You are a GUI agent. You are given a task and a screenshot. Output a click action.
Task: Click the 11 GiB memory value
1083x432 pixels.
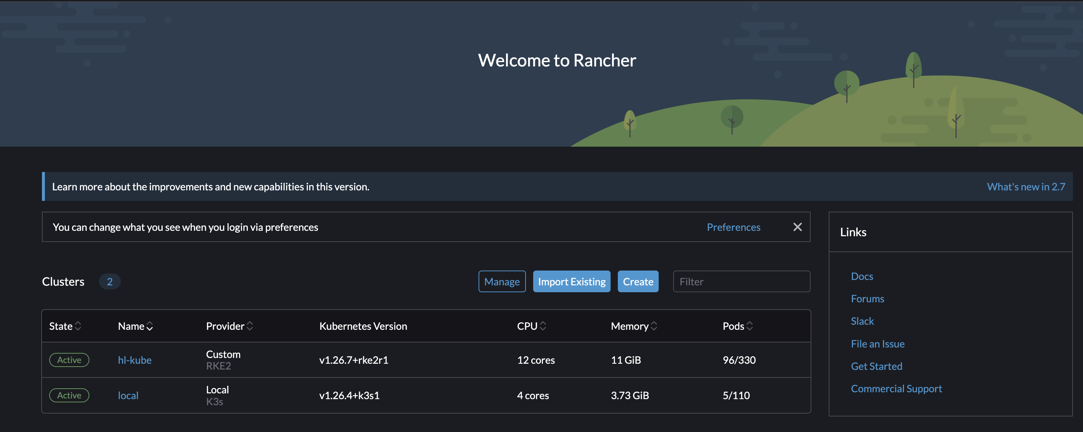(x=625, y=360)
